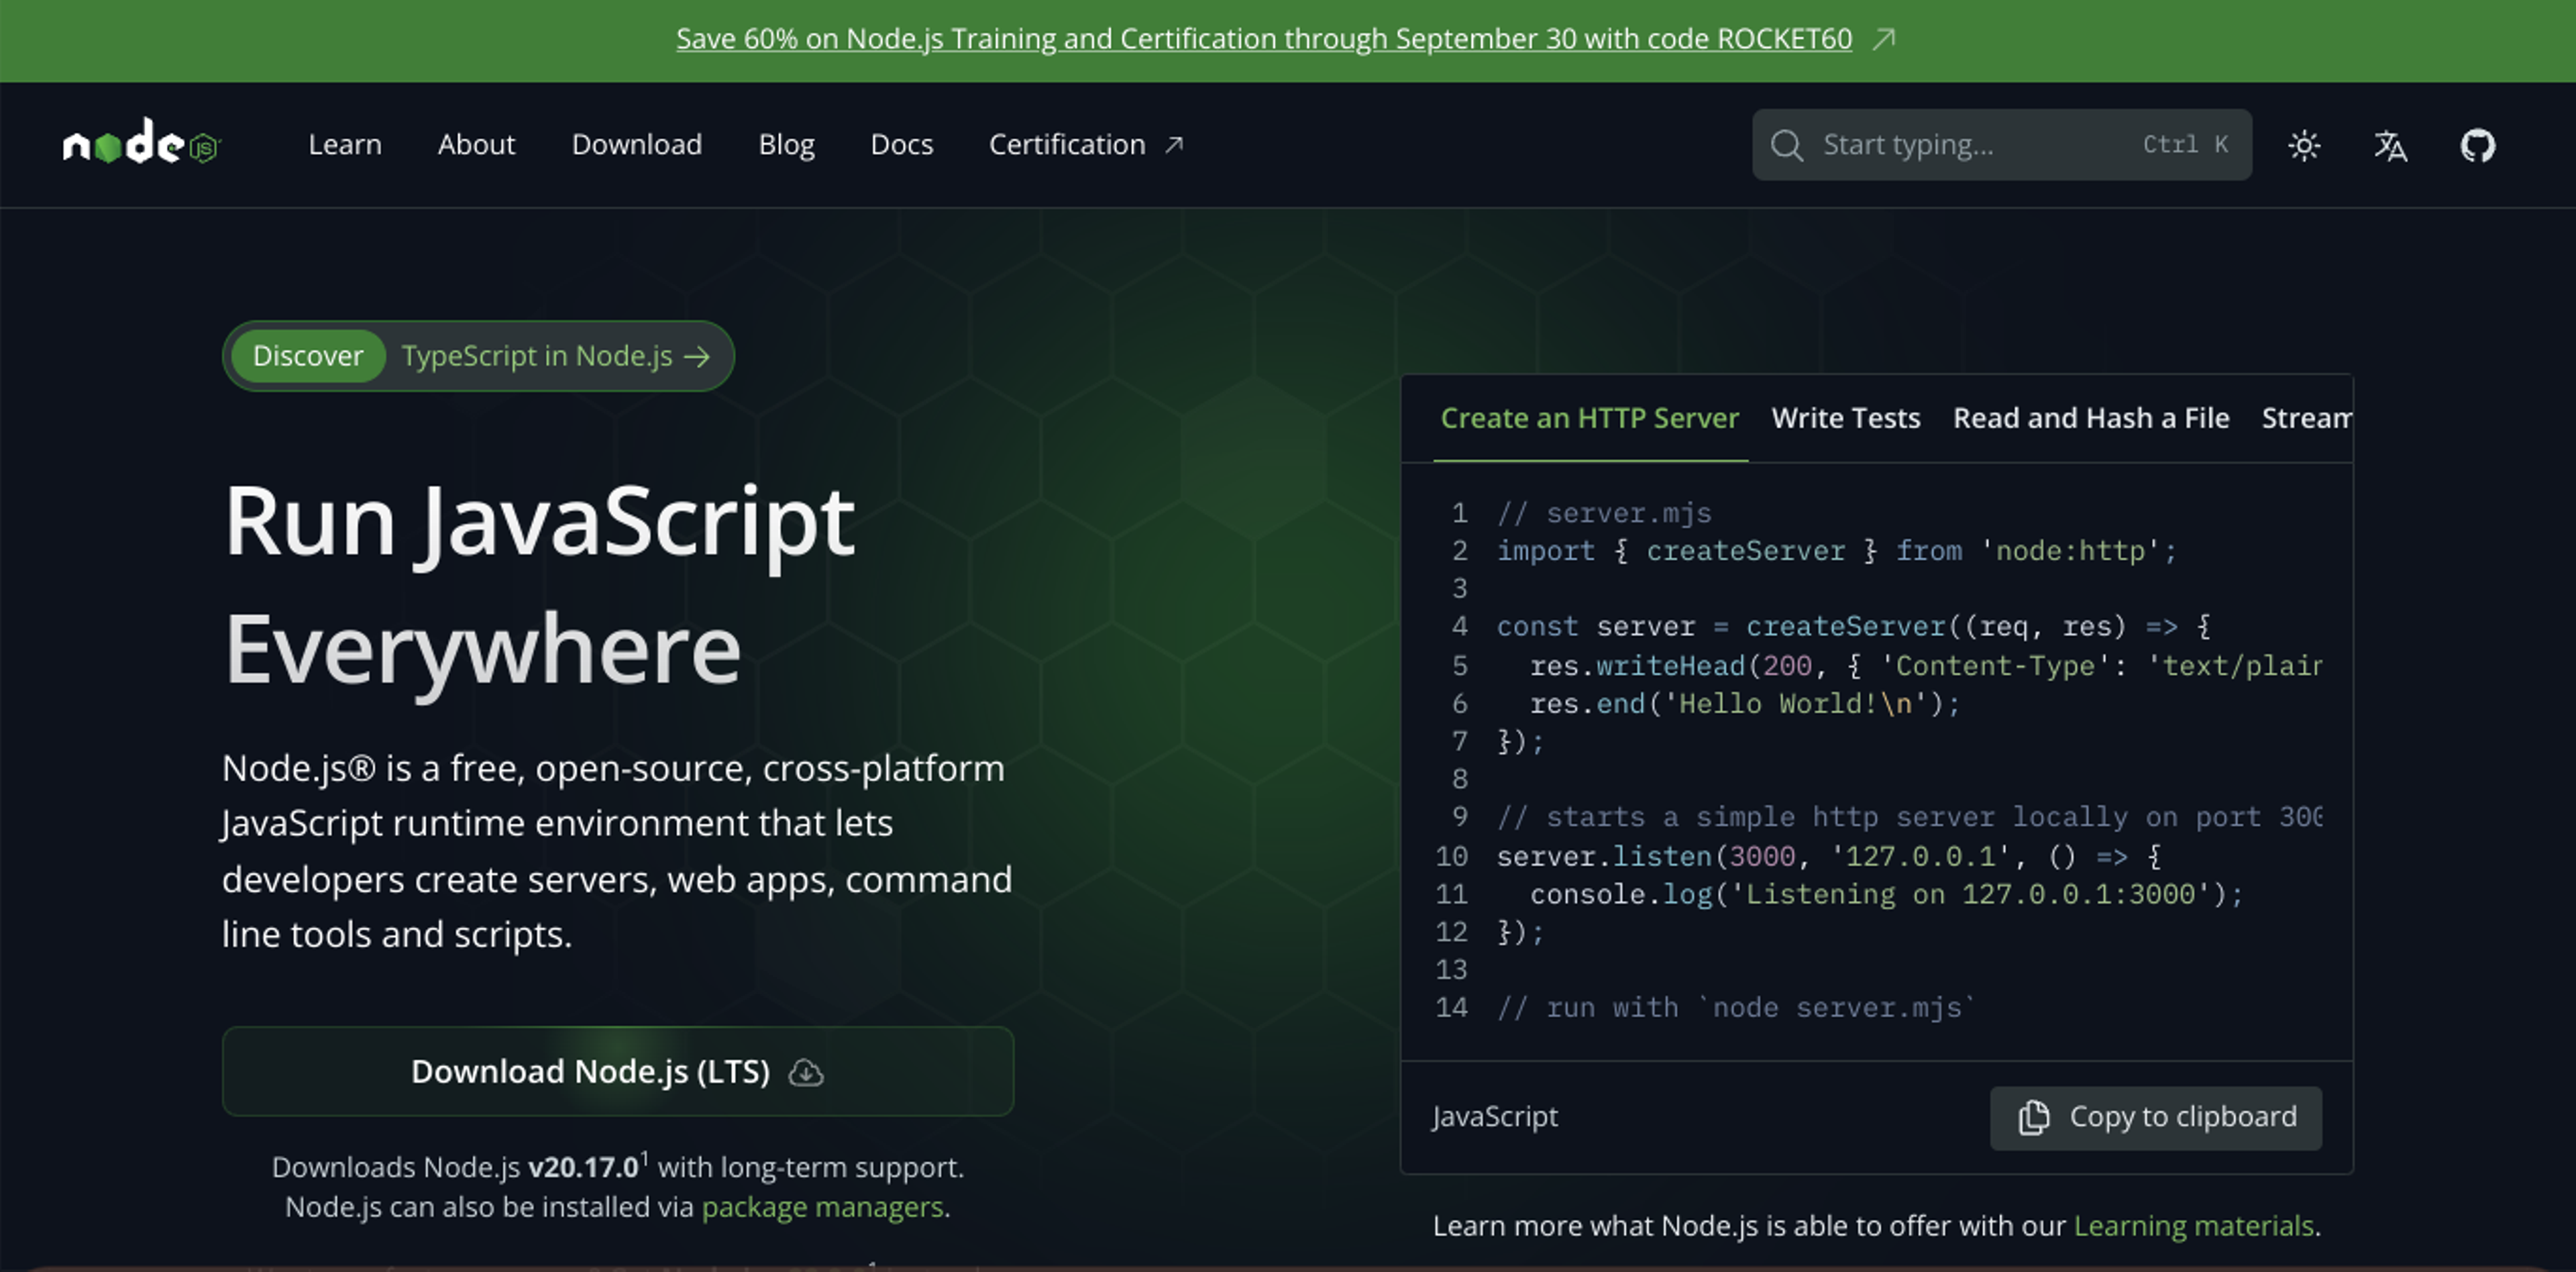This screenshot has height=1272, width=2576.
Task: Click the server.listen(3000) code line
Action: point(1829,857)
